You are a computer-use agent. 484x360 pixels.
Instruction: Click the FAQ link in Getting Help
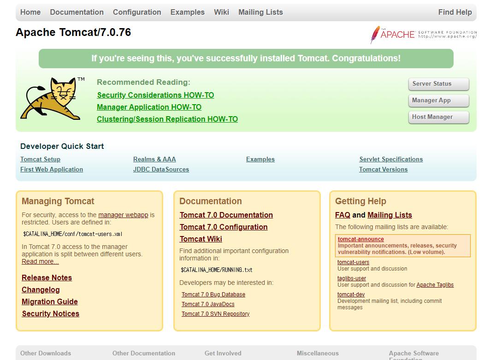pos(342,215)
